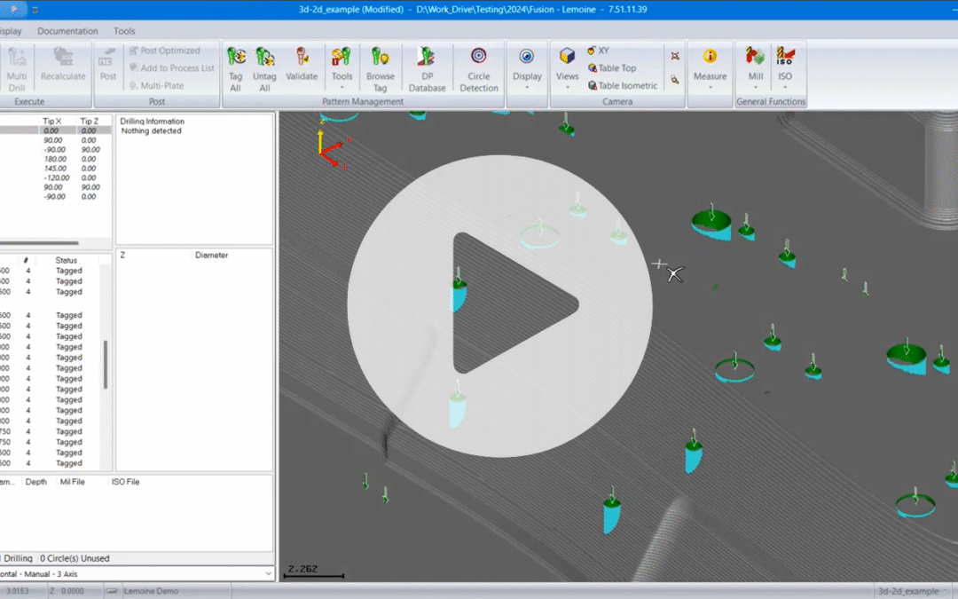Image resolution: width=958 pixels, height=599 pixels.
Task: Click the vertical scrollbar in tagged list
Action: (106, 364)
